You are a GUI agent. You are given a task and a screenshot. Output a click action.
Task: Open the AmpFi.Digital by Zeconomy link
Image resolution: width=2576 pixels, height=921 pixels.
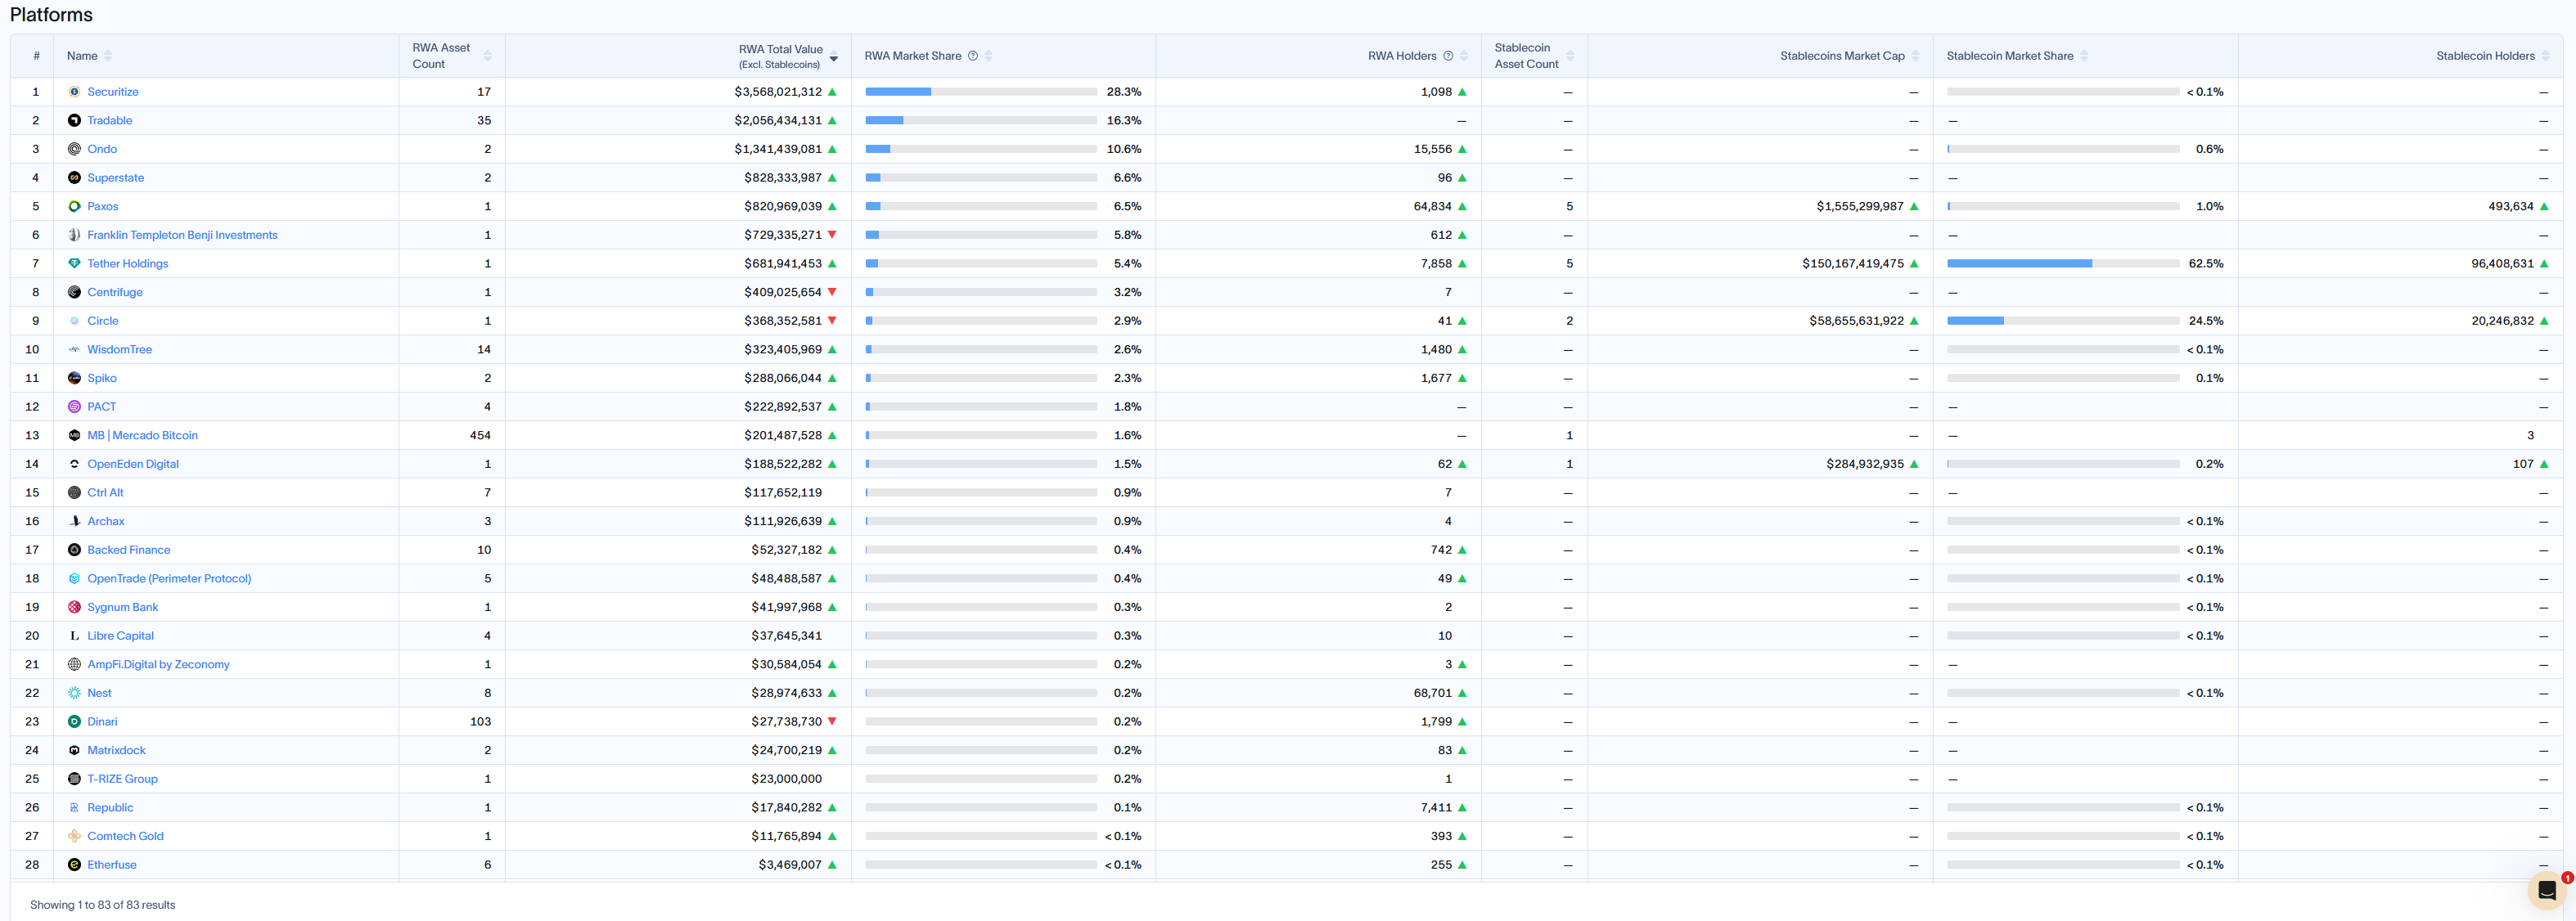[x=158, y=665]
